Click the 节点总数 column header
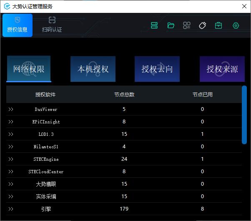The width and height of the screenshot is (251, 221). (124, 95)
